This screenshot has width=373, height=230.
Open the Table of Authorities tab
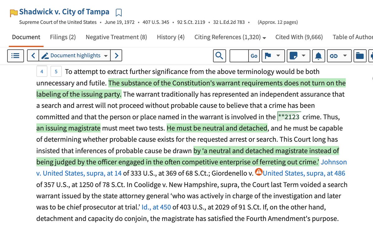(x=353, y=37)
